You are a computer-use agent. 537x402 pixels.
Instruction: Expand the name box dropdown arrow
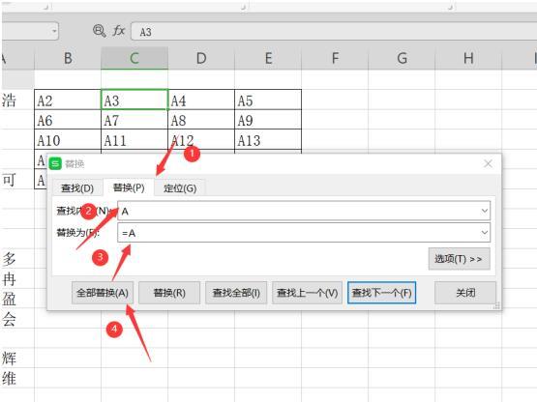(x=54, y=31)
